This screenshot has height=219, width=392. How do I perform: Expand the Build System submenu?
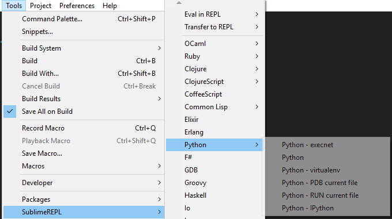(x=84, y=48)
